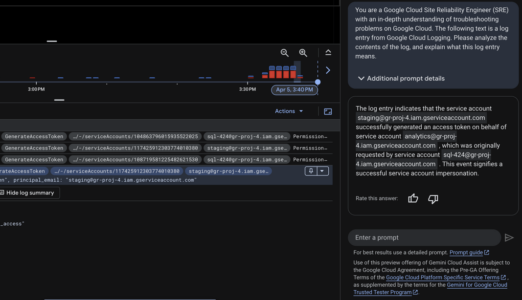The height and width of the screenshot is (300, 522).
Task: Click the Hide log summary button
Action: (29, 193)
